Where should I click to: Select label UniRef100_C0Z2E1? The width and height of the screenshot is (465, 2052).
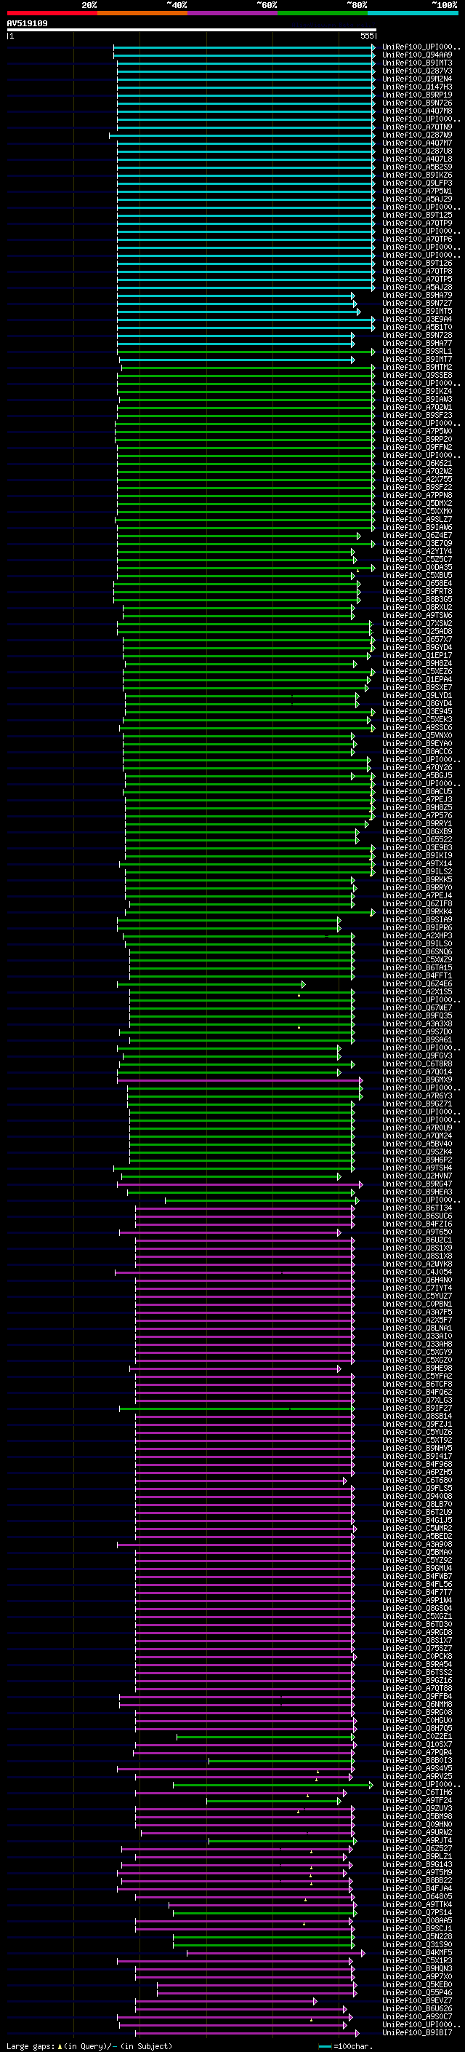pyautogui.click(x=417, y=1737)
